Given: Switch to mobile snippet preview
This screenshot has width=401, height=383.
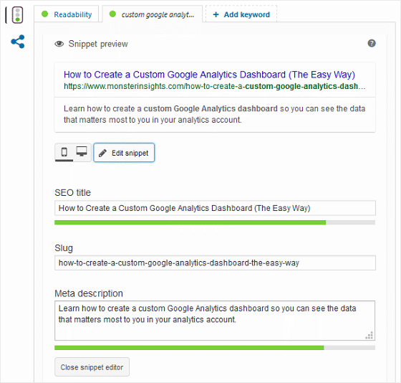Looking at the screenshot, I should 64,152.
